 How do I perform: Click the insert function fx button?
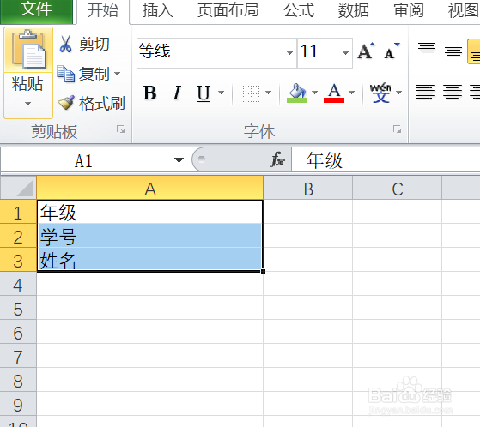pos(277,159)
